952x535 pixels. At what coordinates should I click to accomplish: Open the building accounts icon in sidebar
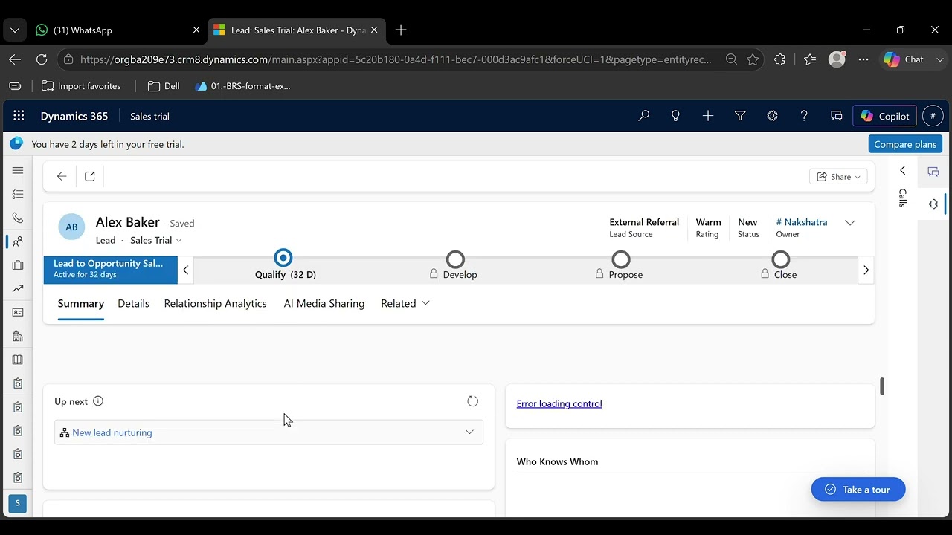coord(18,336)
